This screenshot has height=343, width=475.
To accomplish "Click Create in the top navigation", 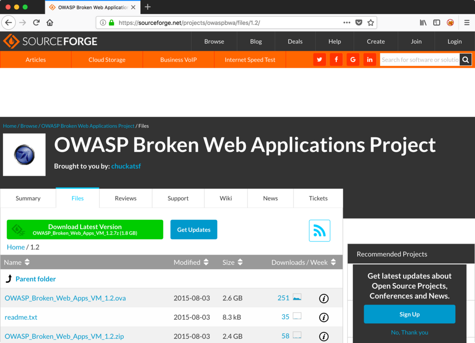I will (x=376, y=41).
